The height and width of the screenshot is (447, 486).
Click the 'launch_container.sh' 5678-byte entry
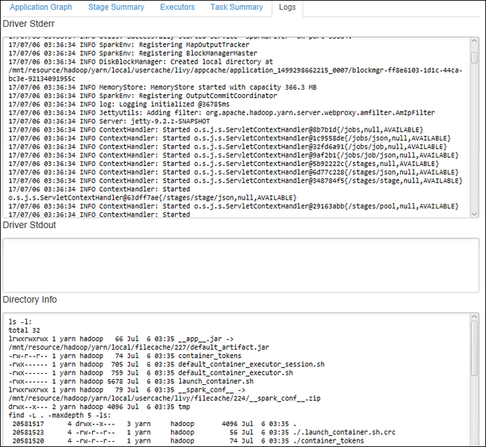click(131, 381)
